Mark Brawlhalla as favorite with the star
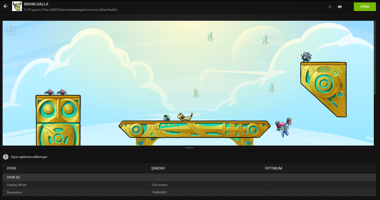Viewport: 380px width, 200px height. tap(330, 7)
